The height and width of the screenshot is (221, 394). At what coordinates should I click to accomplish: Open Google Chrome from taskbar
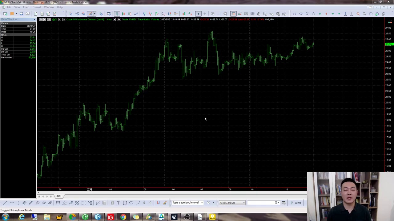pos(123,217)
